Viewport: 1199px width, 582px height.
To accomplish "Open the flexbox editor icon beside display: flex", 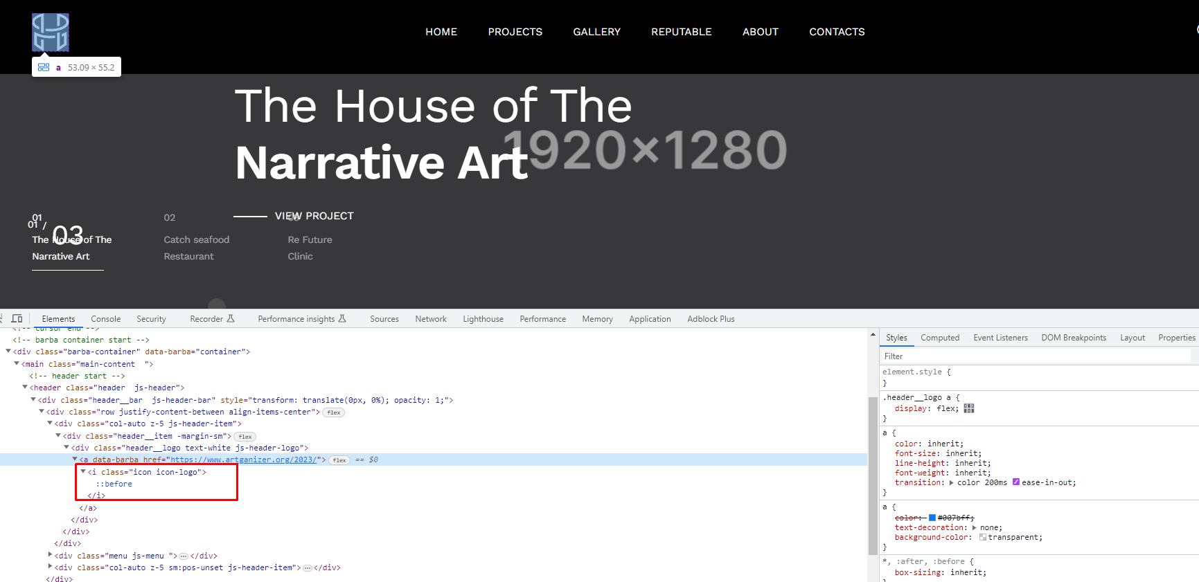I will click(969, 408).
